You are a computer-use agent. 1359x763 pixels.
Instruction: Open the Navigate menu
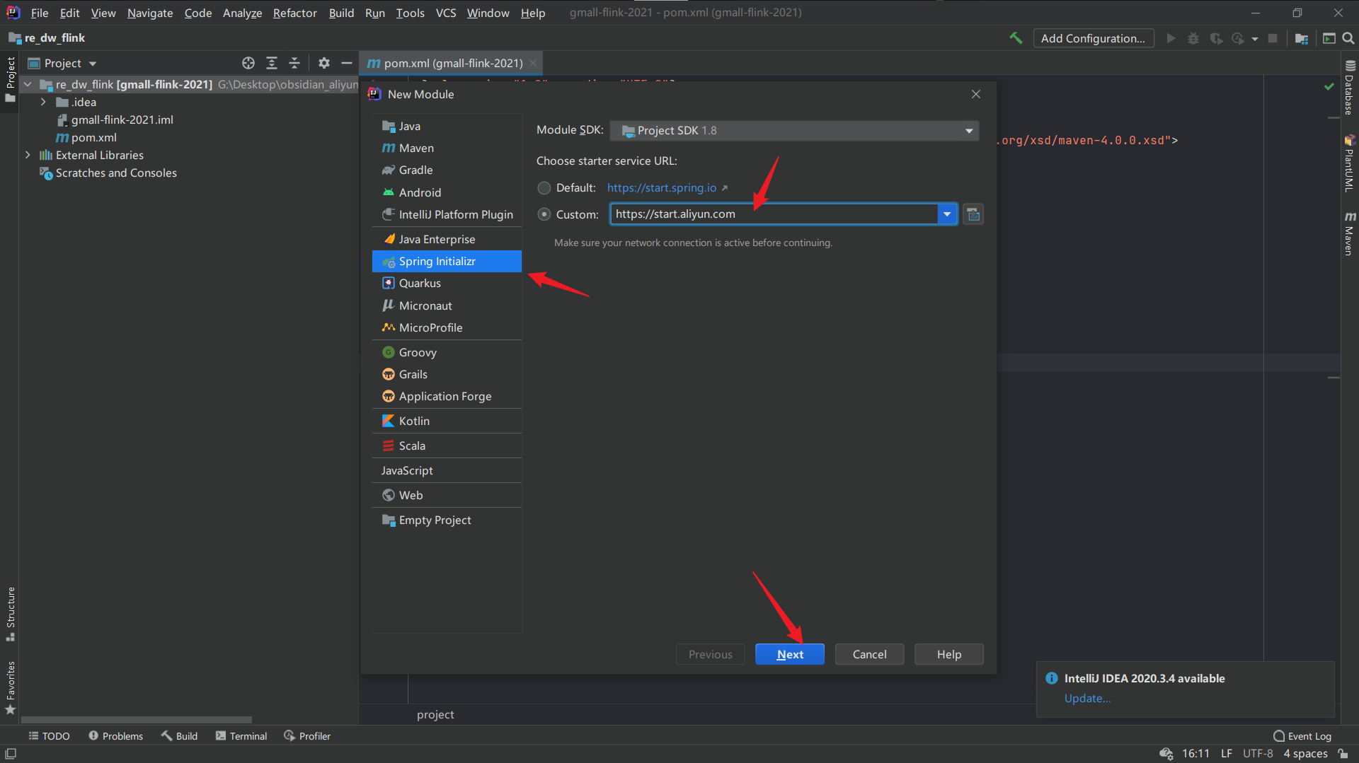click(x=150, y=13)
